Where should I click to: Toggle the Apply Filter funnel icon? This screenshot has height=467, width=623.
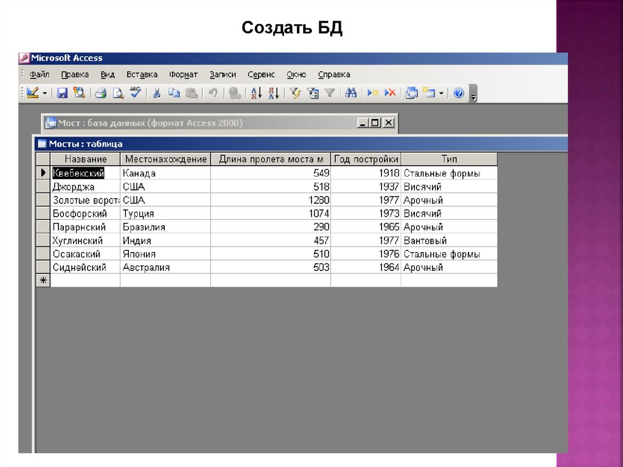click(330, 93)
